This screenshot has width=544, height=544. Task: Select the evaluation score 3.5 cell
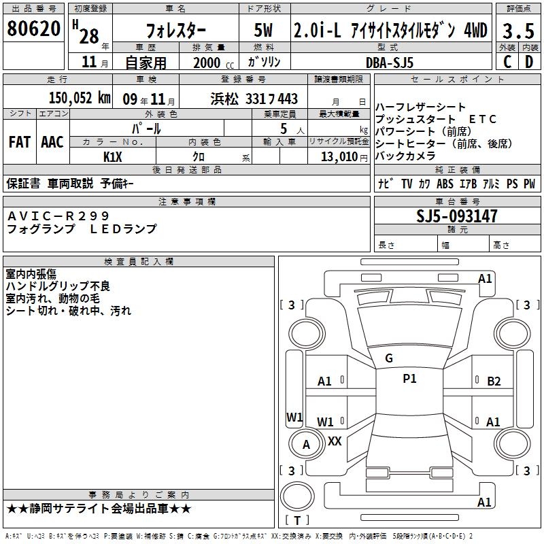click(x=518, y=31)
